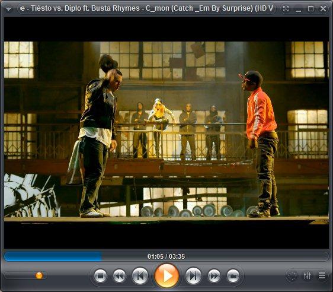The width and height of the screenshot is (333, 292).
Task: Close the Zoom Player window
Action: (x=323, y=9)
